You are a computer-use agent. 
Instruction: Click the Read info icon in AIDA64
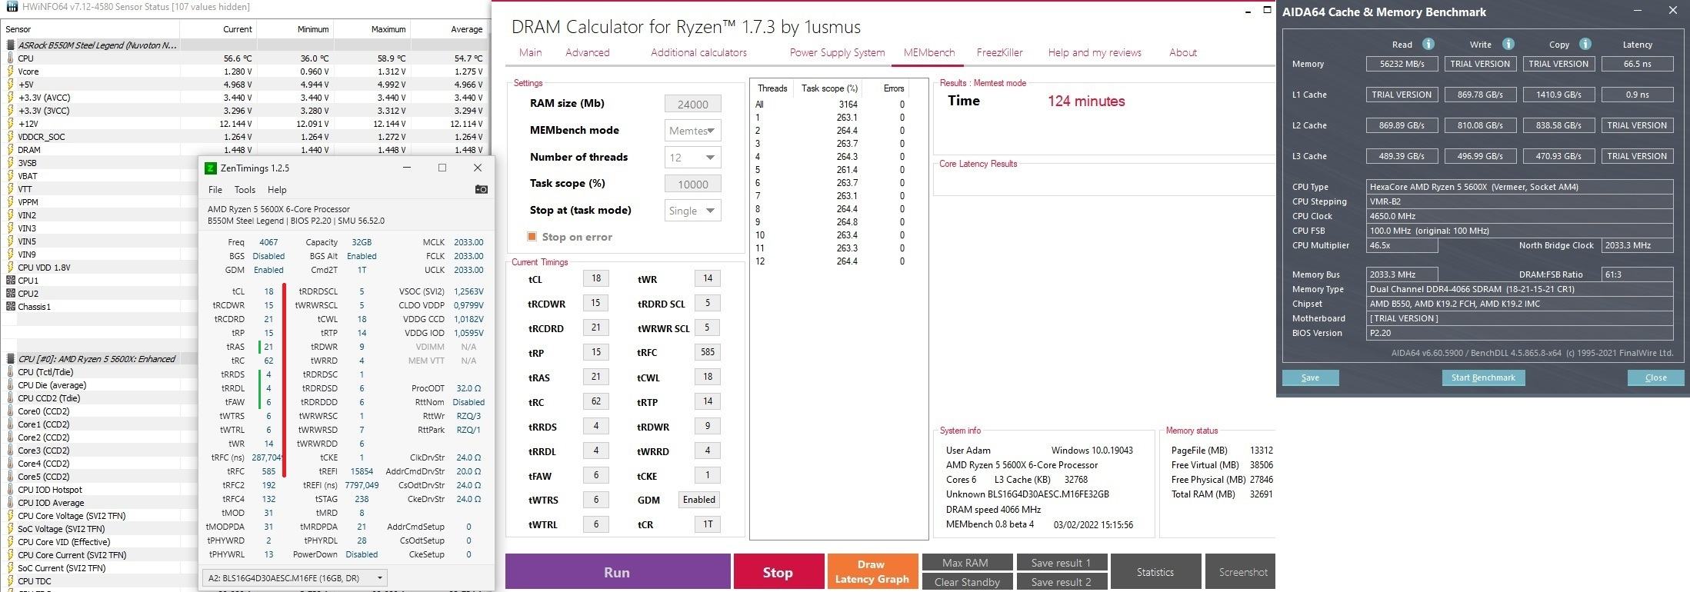1428,44
